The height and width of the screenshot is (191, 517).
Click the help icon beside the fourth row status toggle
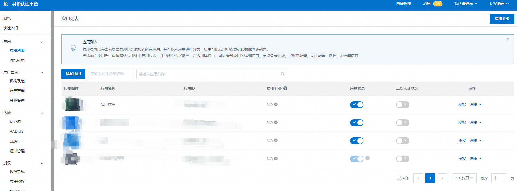(x=368, y=158)
